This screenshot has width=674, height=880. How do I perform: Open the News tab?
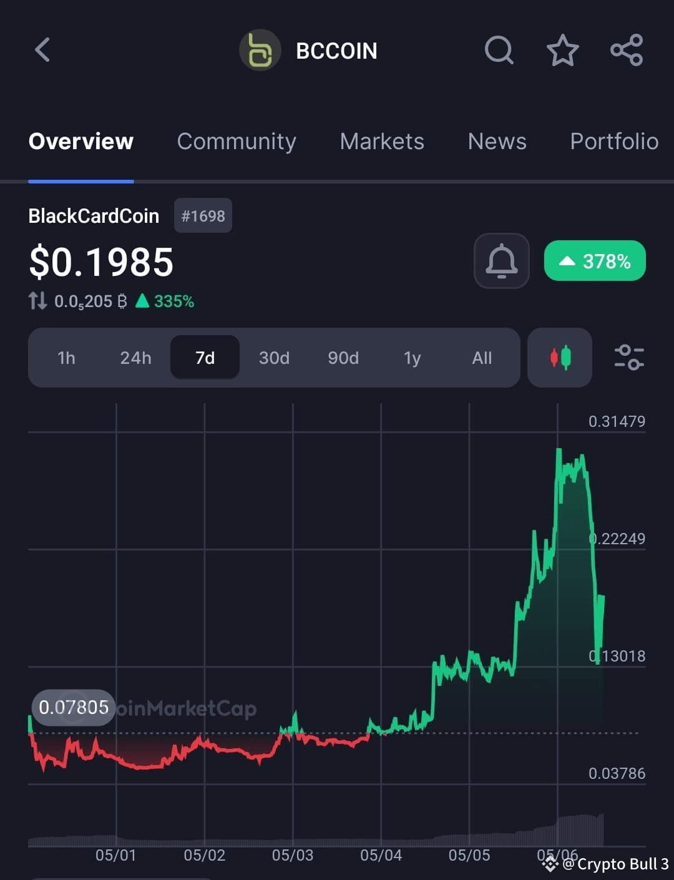coord(496,142)
